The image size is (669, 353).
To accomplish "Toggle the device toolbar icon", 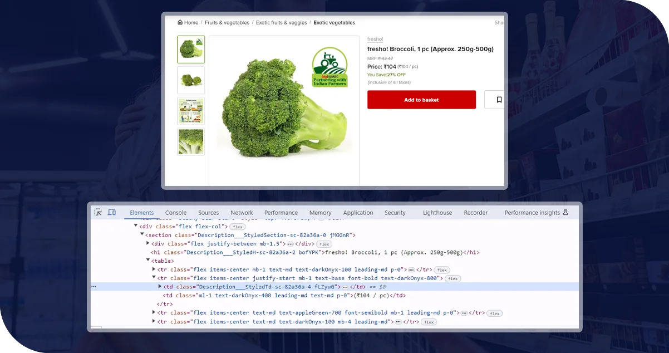I will (112, 212).
